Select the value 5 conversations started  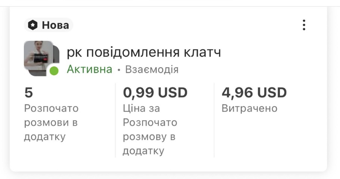point(28,92)
